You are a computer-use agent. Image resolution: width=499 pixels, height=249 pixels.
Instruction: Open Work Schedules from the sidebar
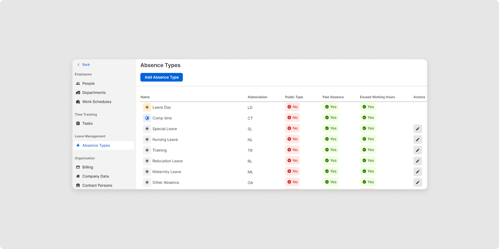(x=97, y=102)
